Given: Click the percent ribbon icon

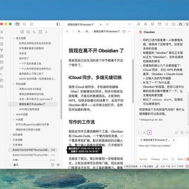Looking at the screenshot, I should click(1, 38).
